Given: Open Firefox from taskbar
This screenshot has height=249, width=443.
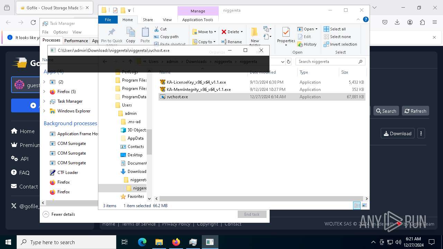Looking at the screenshot, I should point(176,242).
